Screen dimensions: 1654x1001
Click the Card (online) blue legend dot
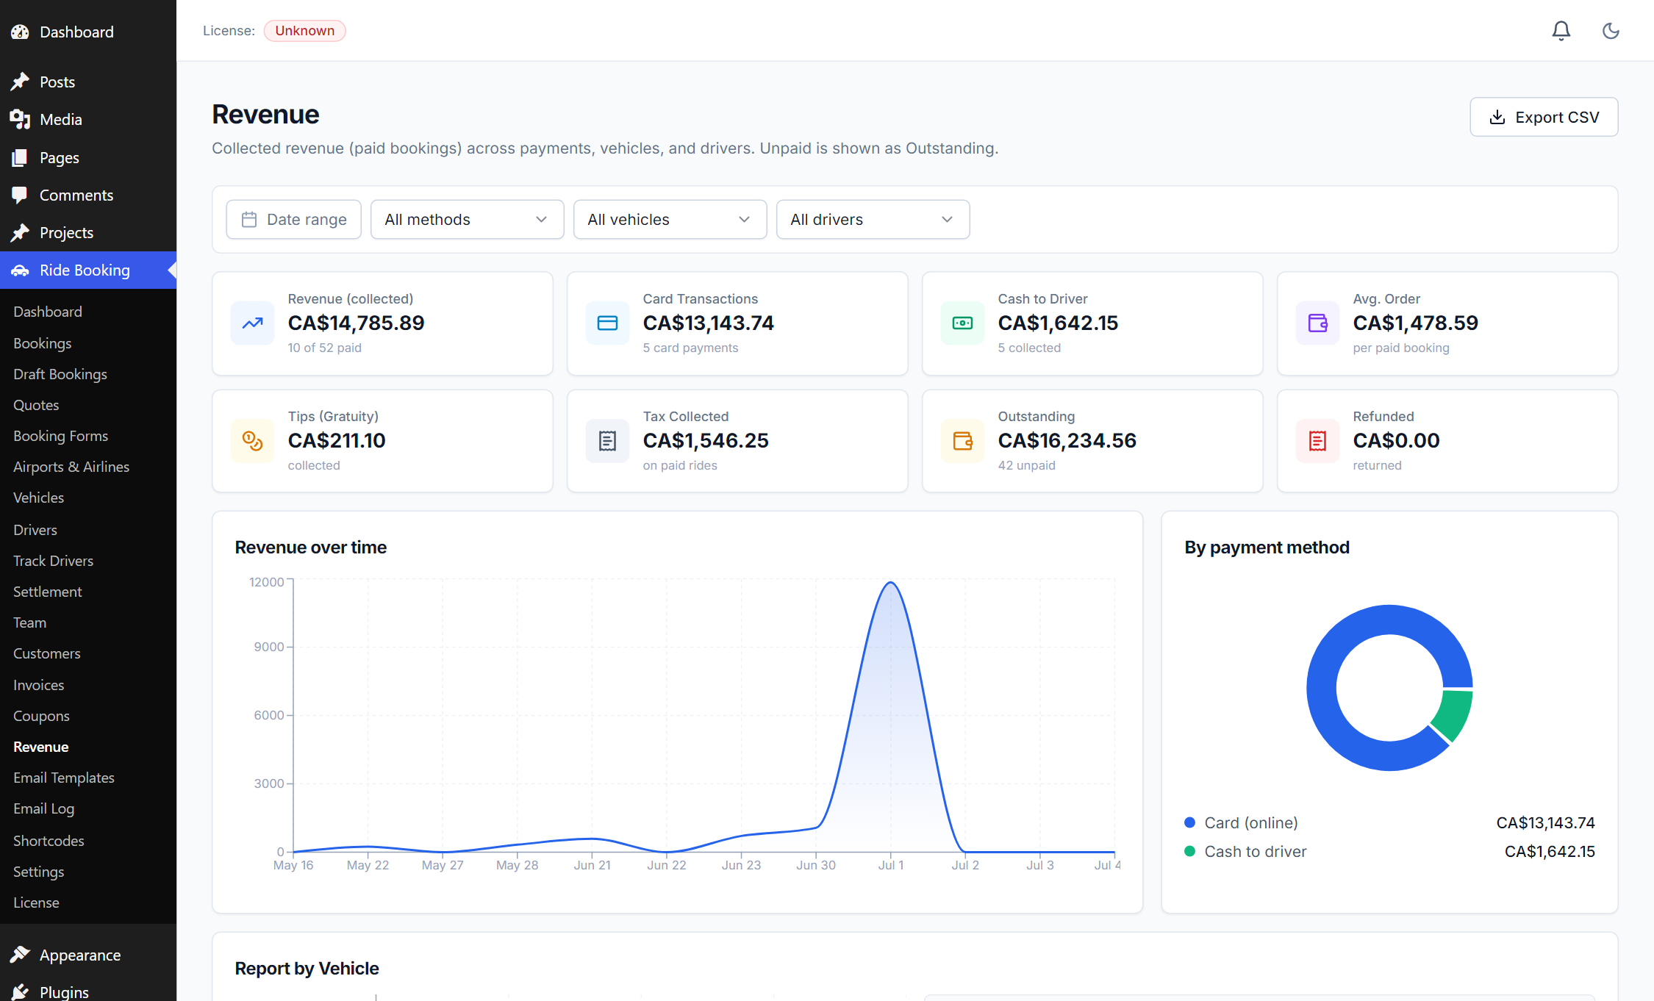tap(1190, 822)
